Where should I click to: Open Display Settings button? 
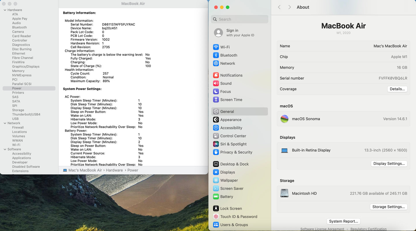(x=389, y=164)
